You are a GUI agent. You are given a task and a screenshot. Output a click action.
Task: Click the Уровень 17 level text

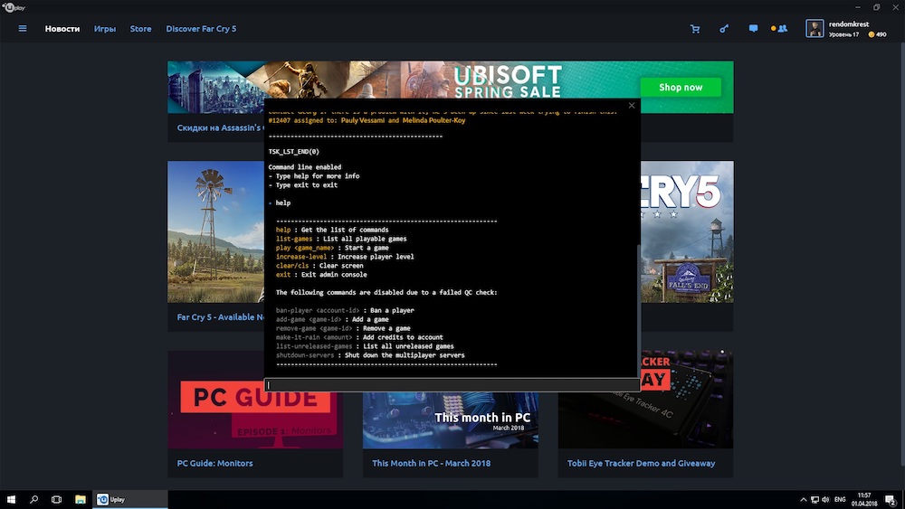tap(843, 34)
